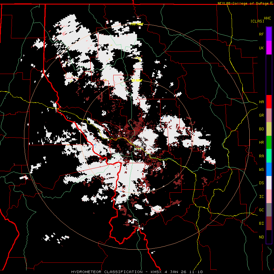The height and width of the screenshot is (274, 274).
Task: Select the GR legend color block
Action: (x=269, y=115)
